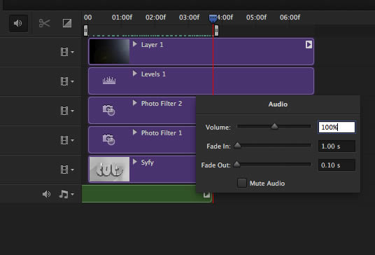Screen dimensions: 375x255
Task: Click the 06:00f ruler time label
Action: (x=290, y=18)
